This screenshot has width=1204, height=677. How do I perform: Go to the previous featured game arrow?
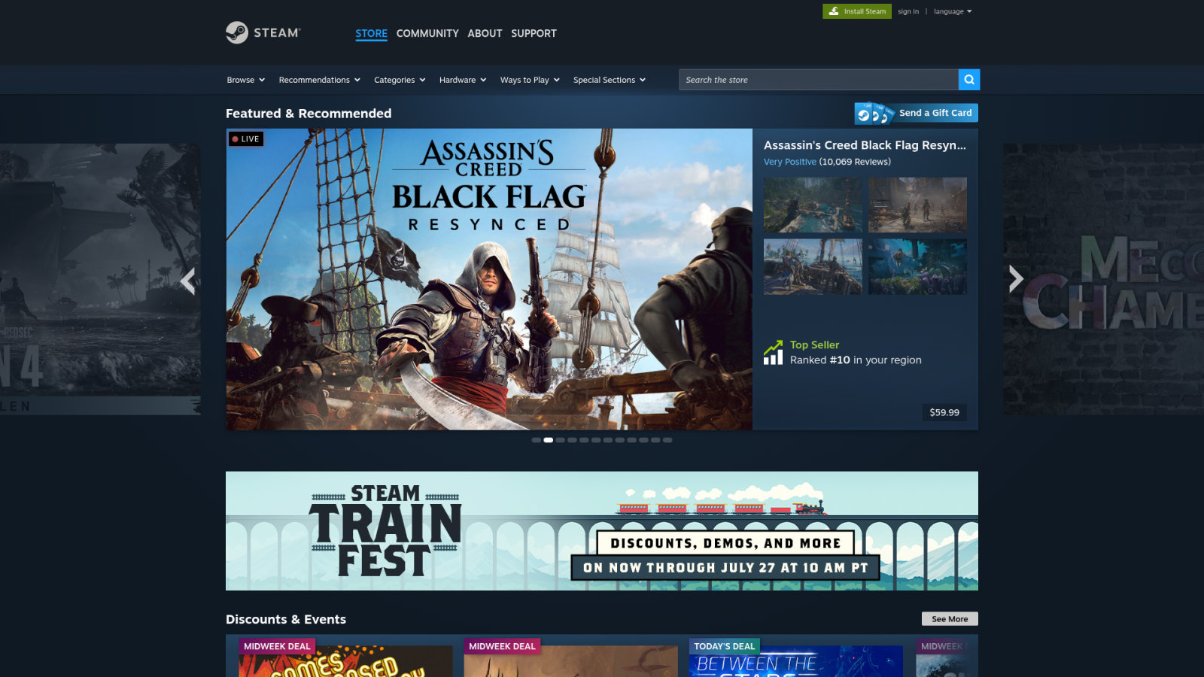click(x=188, y=281)
